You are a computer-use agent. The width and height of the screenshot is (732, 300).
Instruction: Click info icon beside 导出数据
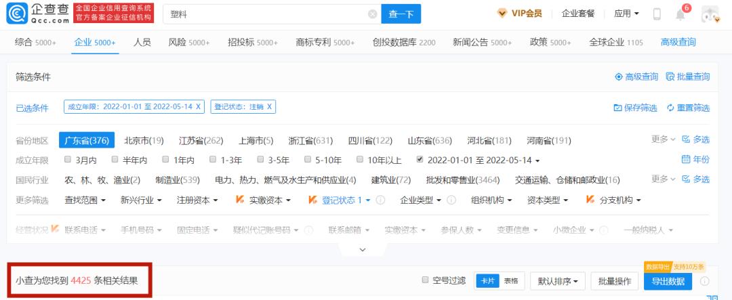coord(704,281)
